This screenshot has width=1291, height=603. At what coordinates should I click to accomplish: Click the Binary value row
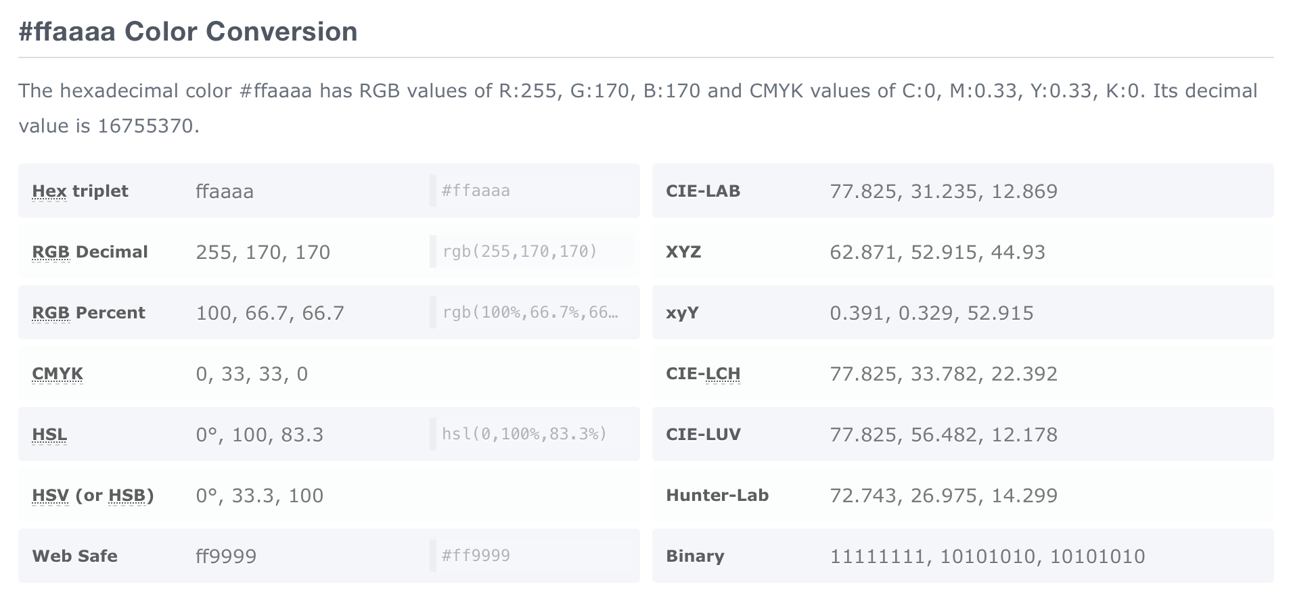click(963, 556)
